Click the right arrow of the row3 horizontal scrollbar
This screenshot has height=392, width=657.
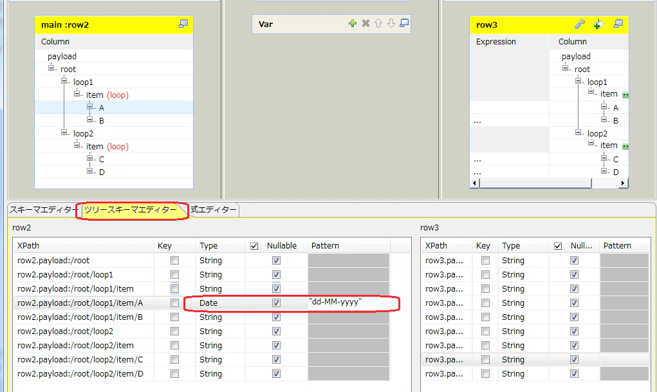623,183
